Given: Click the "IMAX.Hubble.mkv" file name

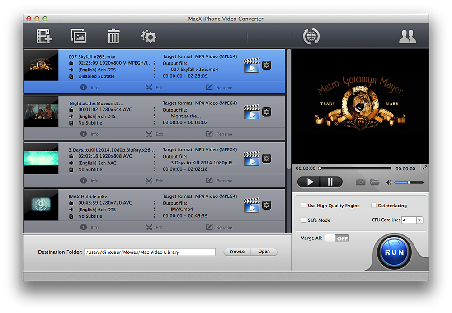Looking at the screenshot, I should [x=88, y=196].
